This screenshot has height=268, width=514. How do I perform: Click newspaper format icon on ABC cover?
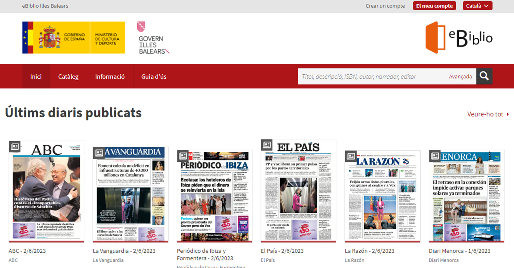click(x=15, y=147)
